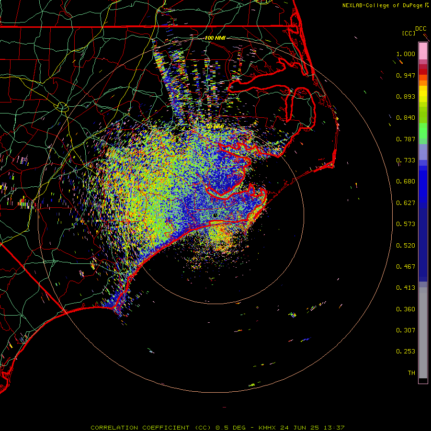The width and height of the screenshot is (431, 431).
Task: Select the 0.573 legend value
Action: tap(406, 224)
